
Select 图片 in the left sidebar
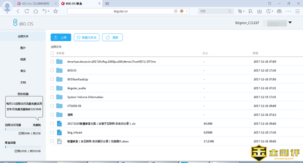pyautogui.click(x=23, y=48)
